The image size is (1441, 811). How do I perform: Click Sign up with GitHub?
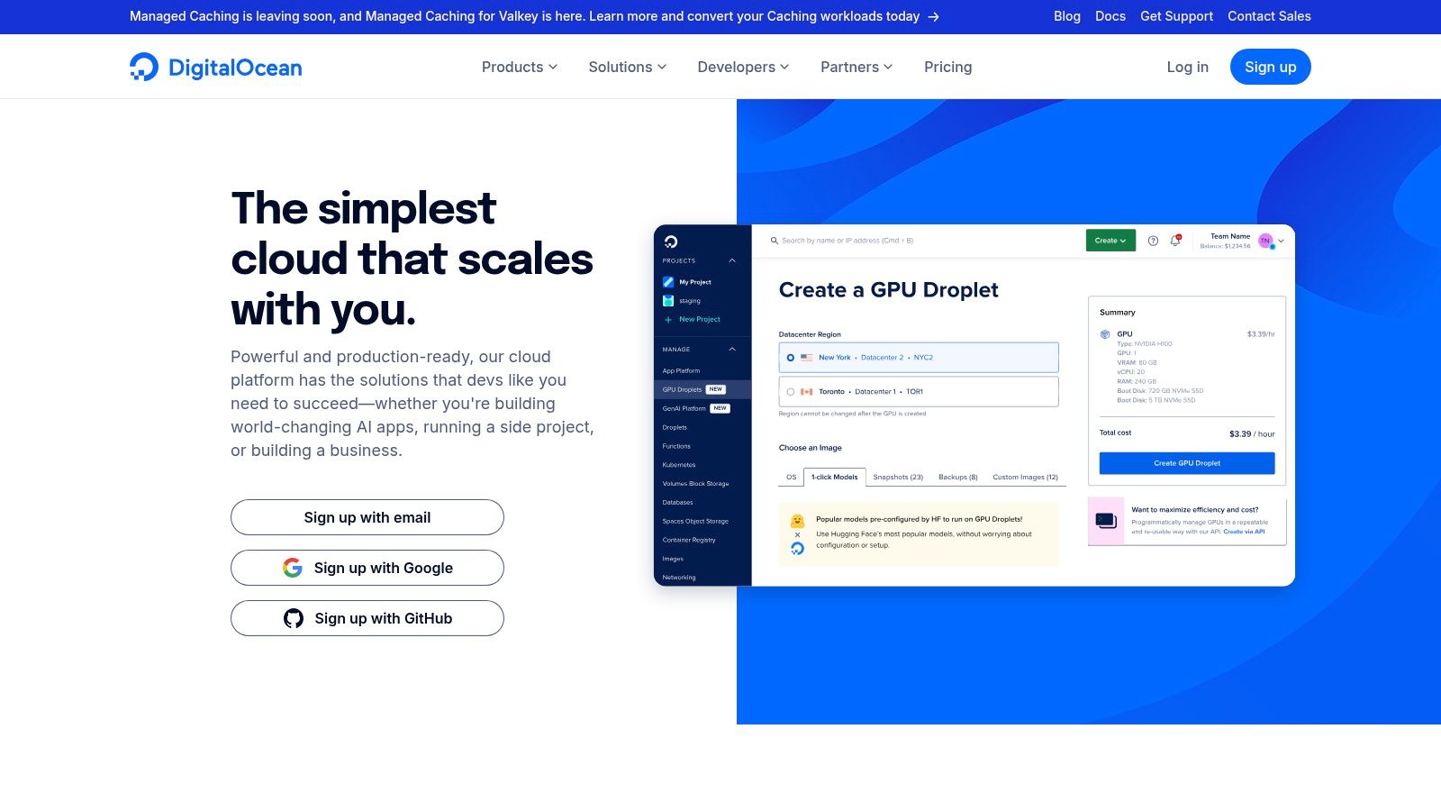(x=367, y=618)
